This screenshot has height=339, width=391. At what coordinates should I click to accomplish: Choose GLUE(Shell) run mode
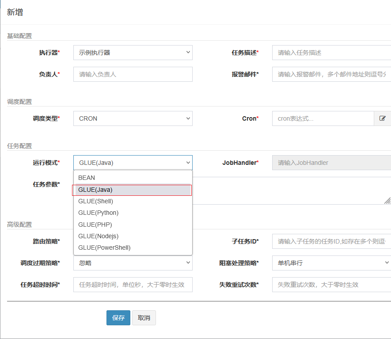(133, 201)
